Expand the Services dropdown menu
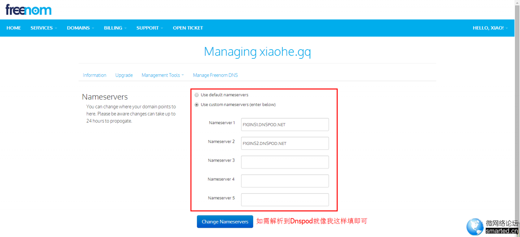This screenshot has width=520, height=237. [43, 28]
